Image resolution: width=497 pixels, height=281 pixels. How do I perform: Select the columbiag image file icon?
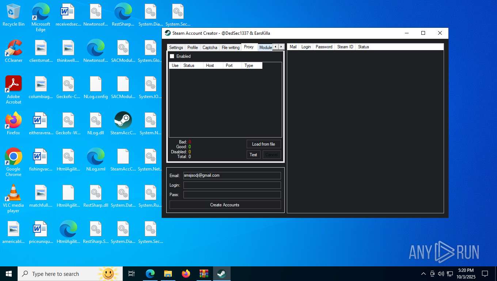click(x=41, y=88)
